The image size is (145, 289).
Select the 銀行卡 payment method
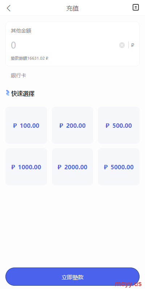coord(18,75)
